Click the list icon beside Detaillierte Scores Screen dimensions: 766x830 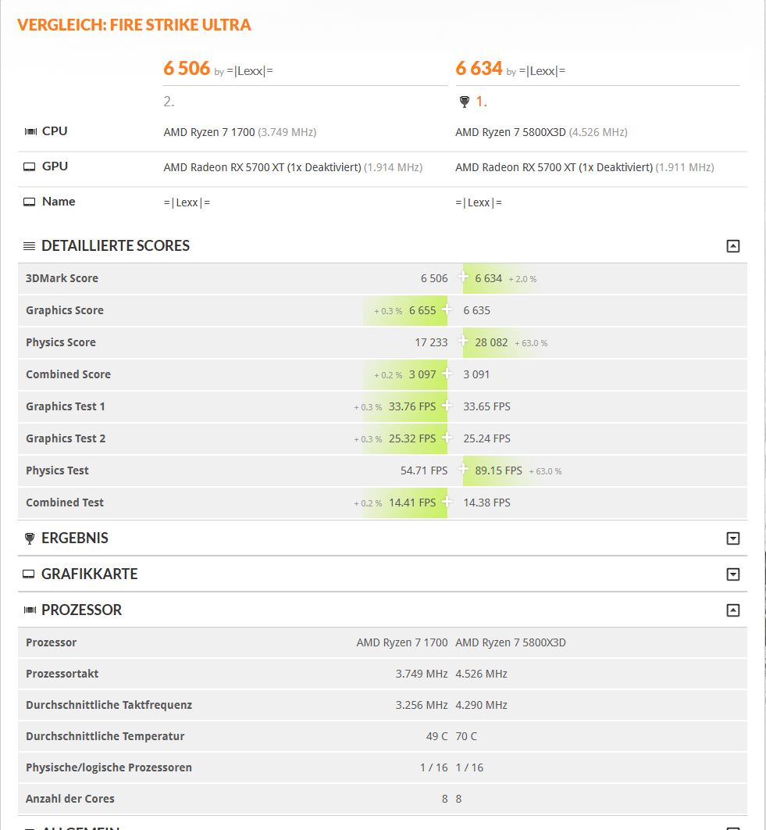(x=29, y=245)
